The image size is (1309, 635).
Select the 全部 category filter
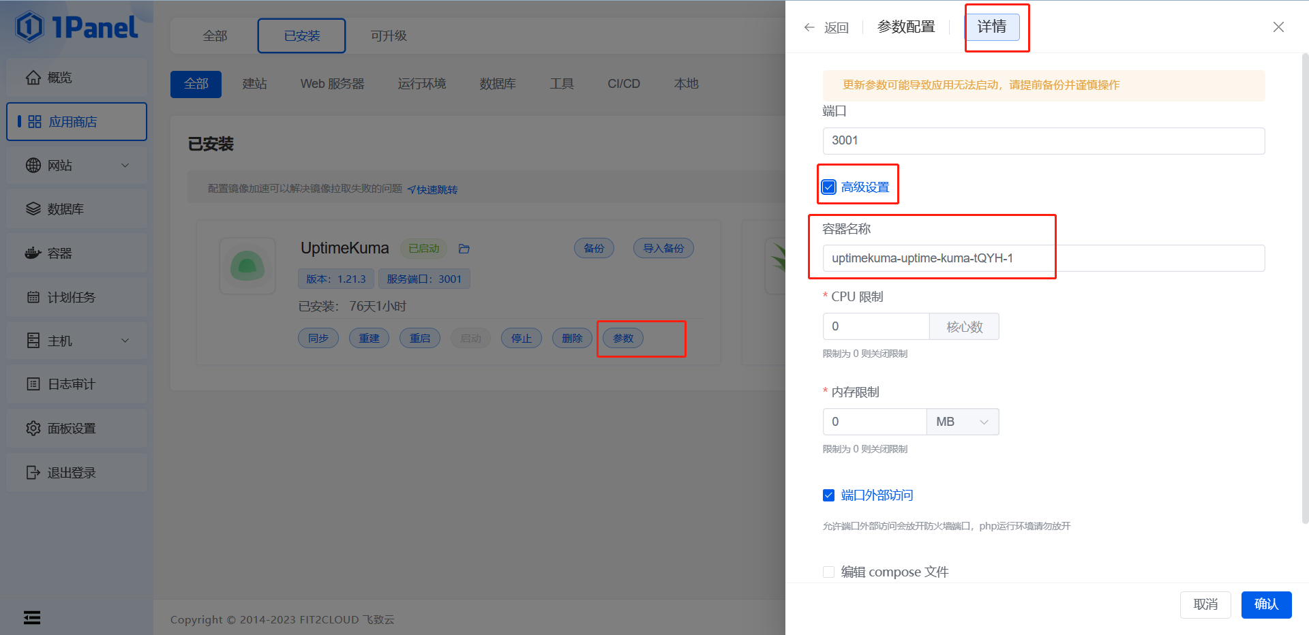click(196, 84)
